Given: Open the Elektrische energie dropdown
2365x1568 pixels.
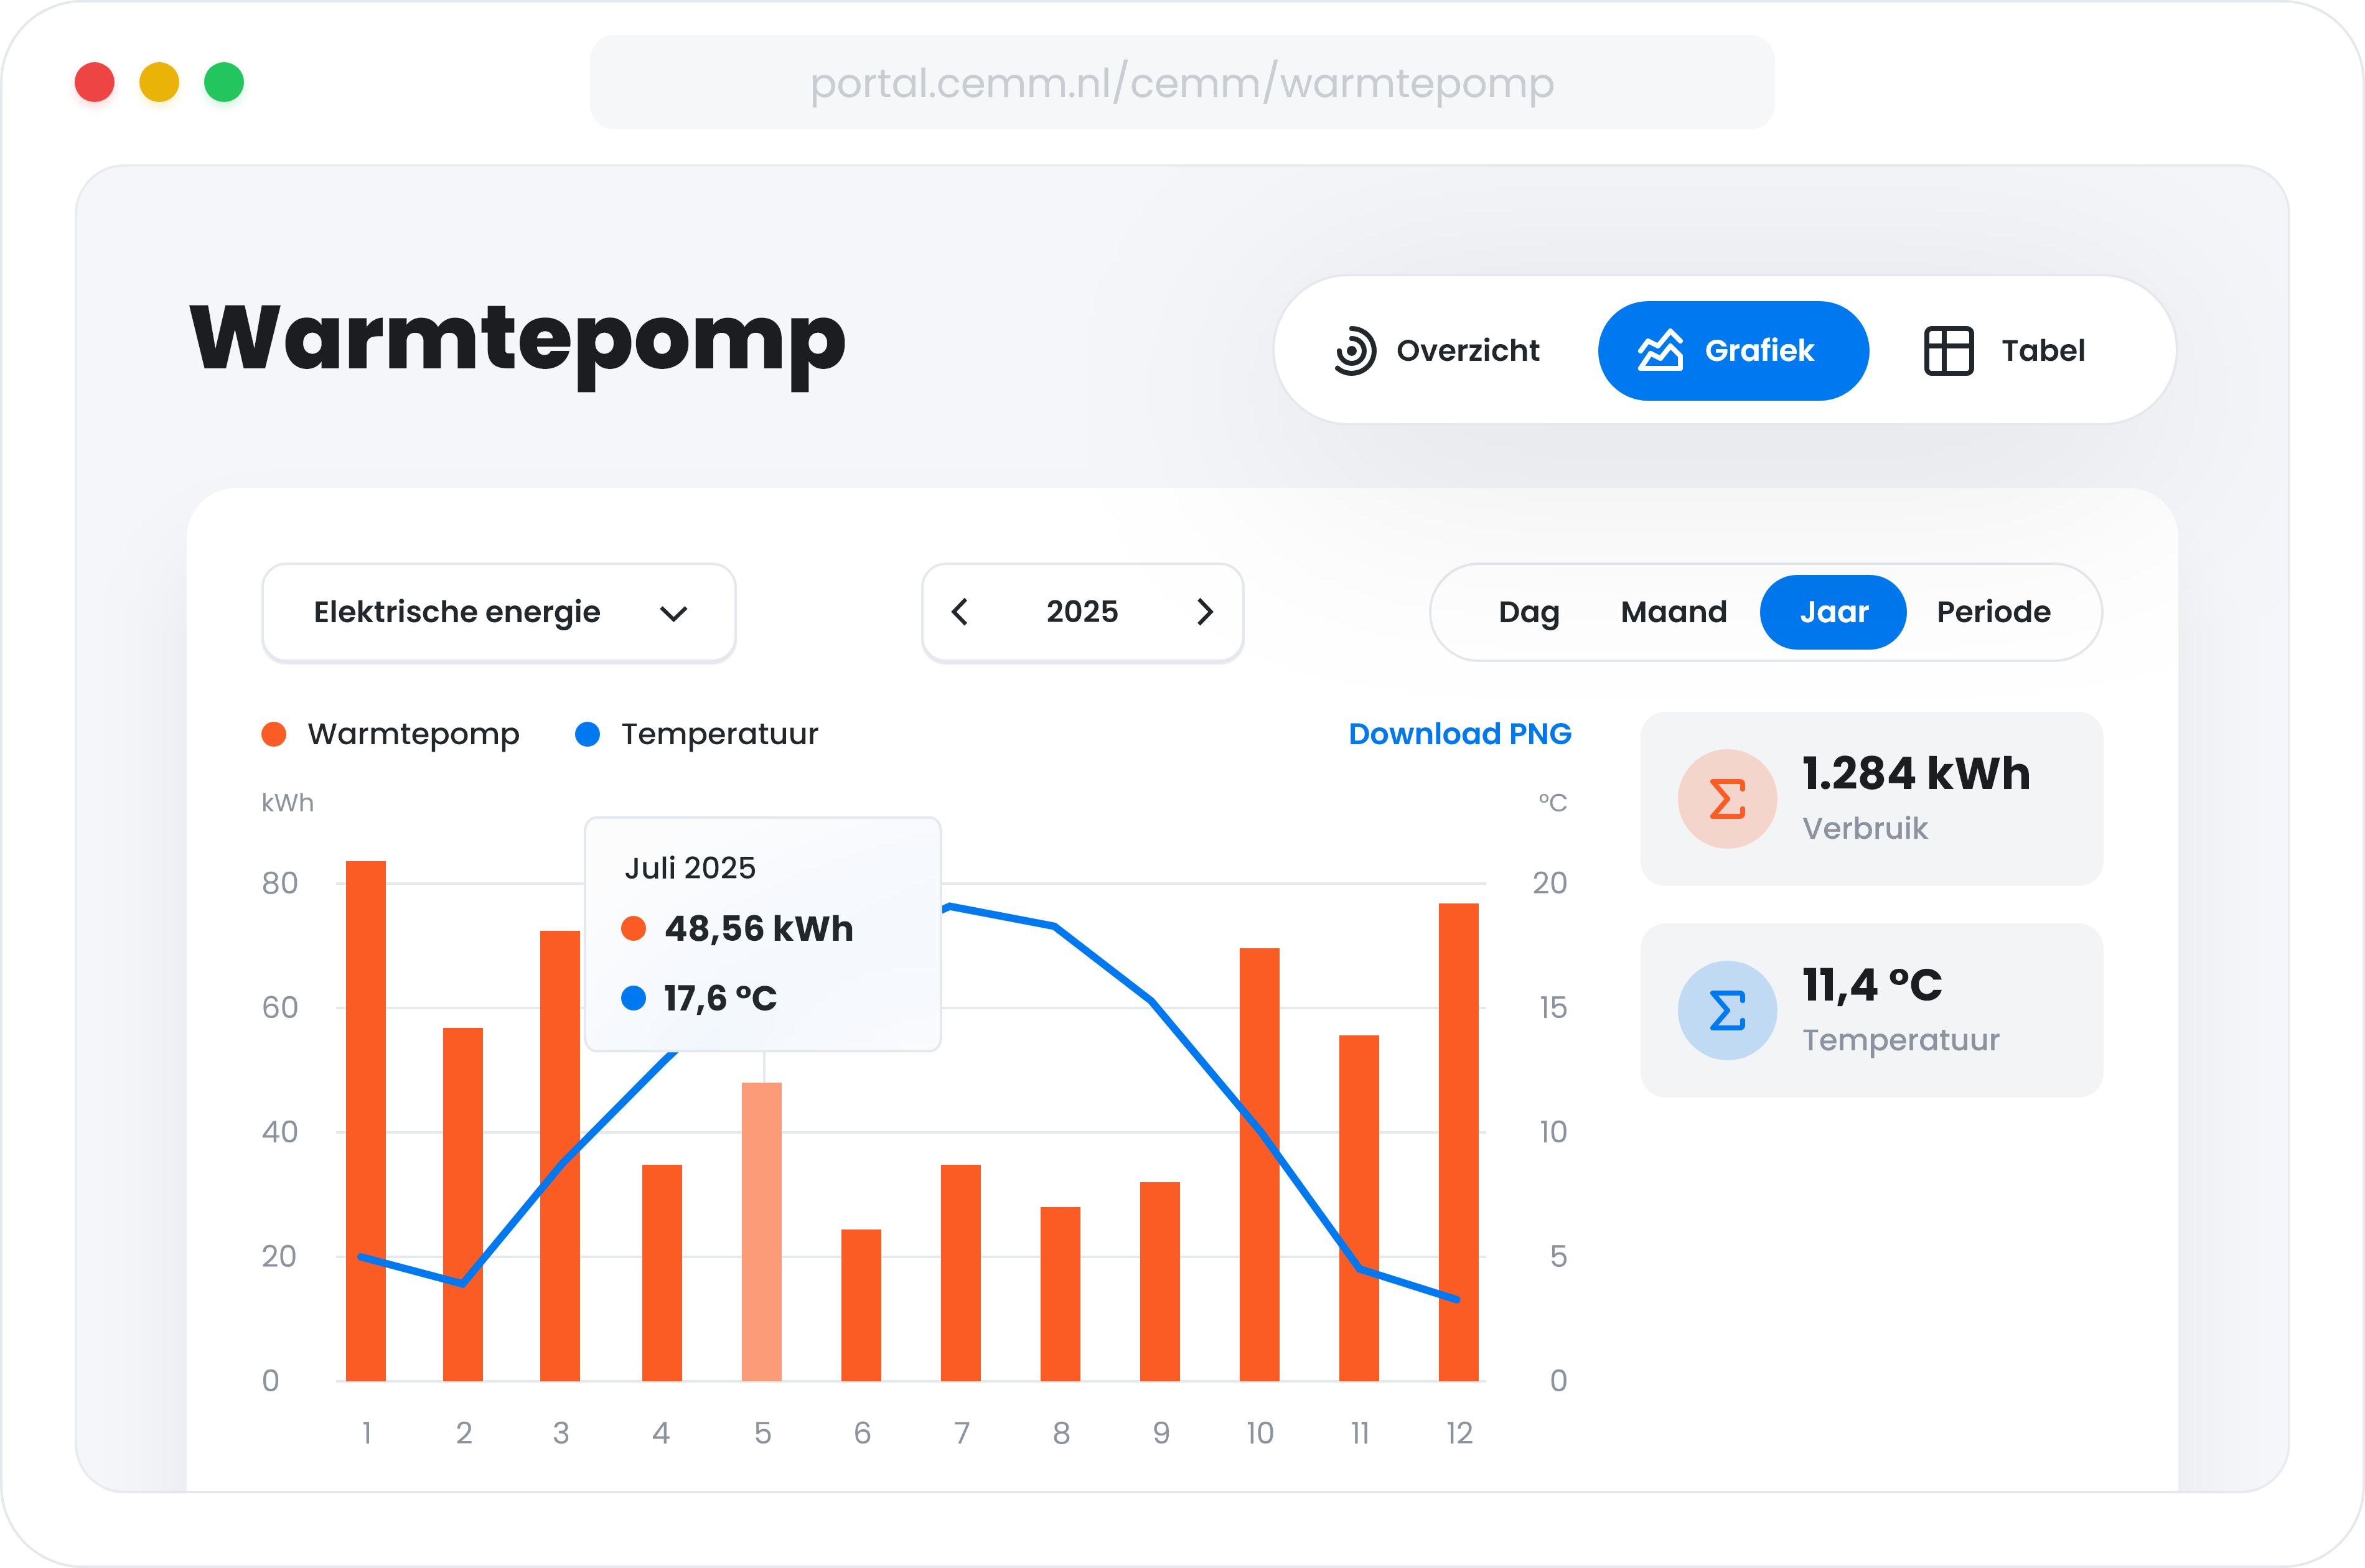Looking at the screenshot, I should (x=457, y=612).
